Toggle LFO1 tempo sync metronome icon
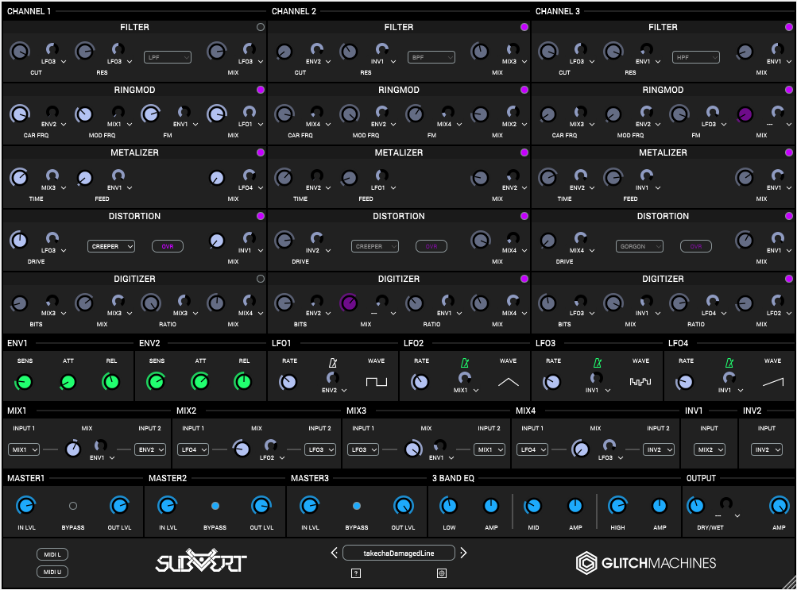Screen dimensions: 797x590 coord(332,363)
